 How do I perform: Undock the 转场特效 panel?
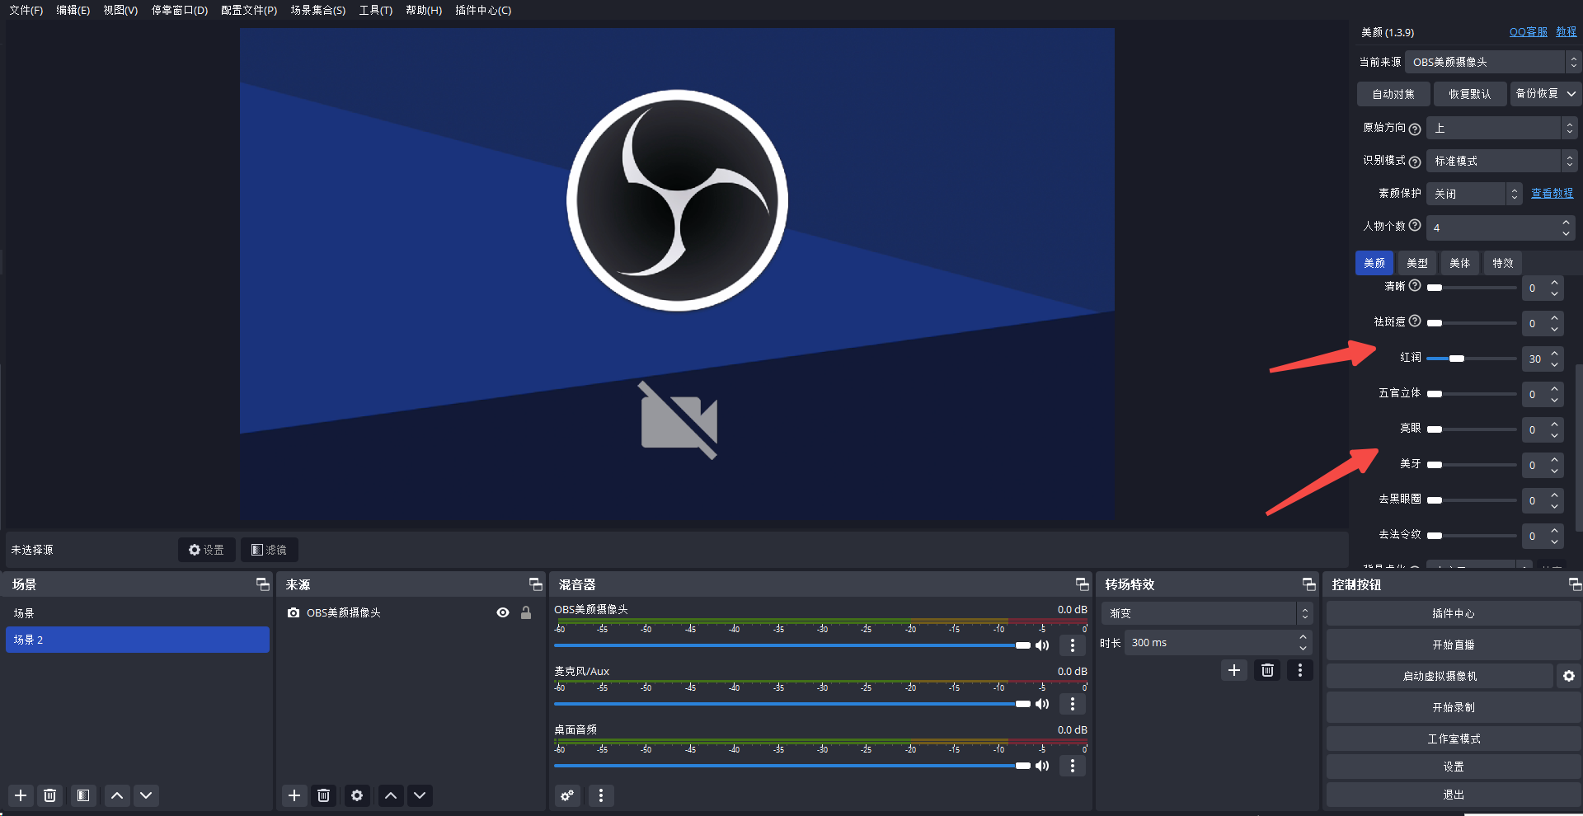[1309, 584]
